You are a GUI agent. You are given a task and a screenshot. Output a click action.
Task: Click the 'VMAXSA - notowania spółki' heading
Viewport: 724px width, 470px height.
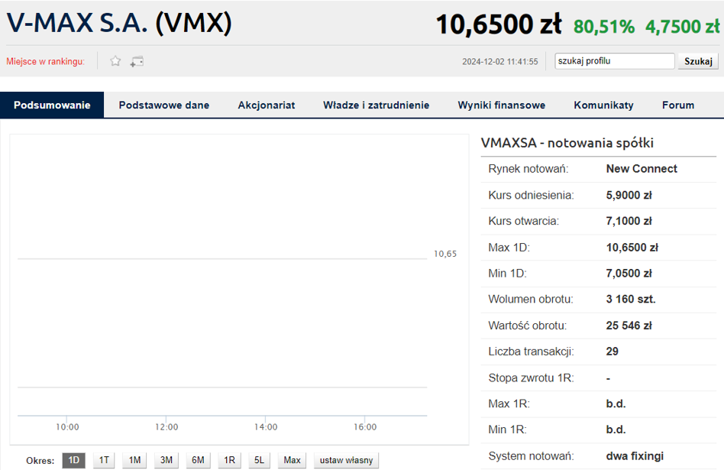click(567, 143)
